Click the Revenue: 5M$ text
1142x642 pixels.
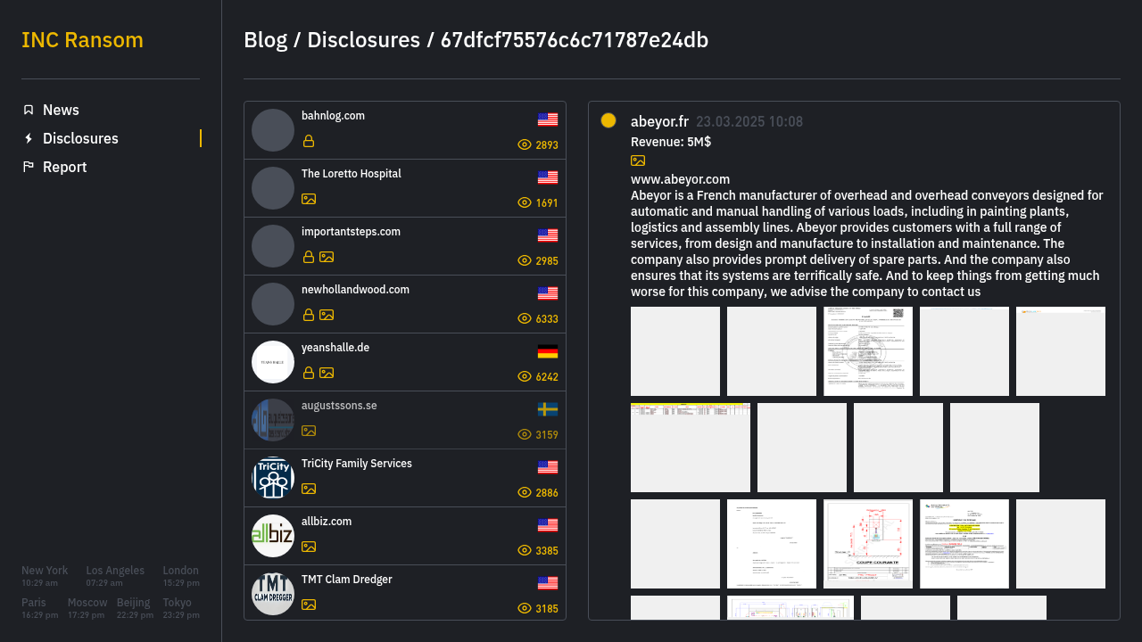point(671,142)
